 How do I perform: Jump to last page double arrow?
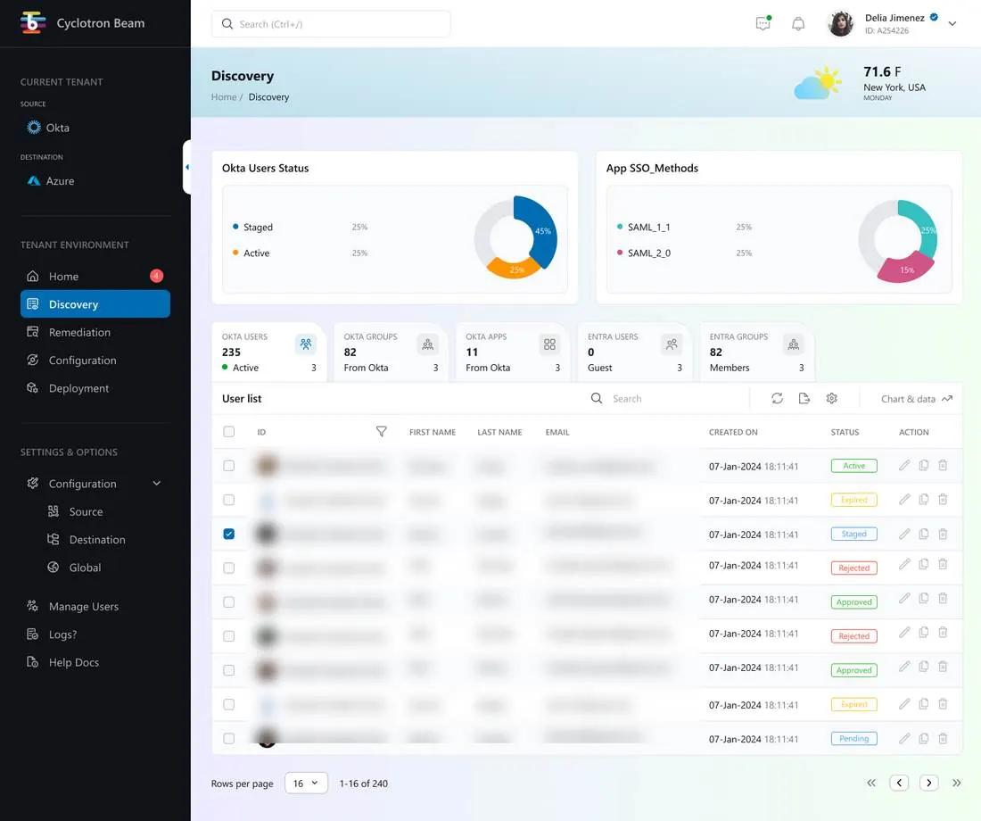point(957,783)
